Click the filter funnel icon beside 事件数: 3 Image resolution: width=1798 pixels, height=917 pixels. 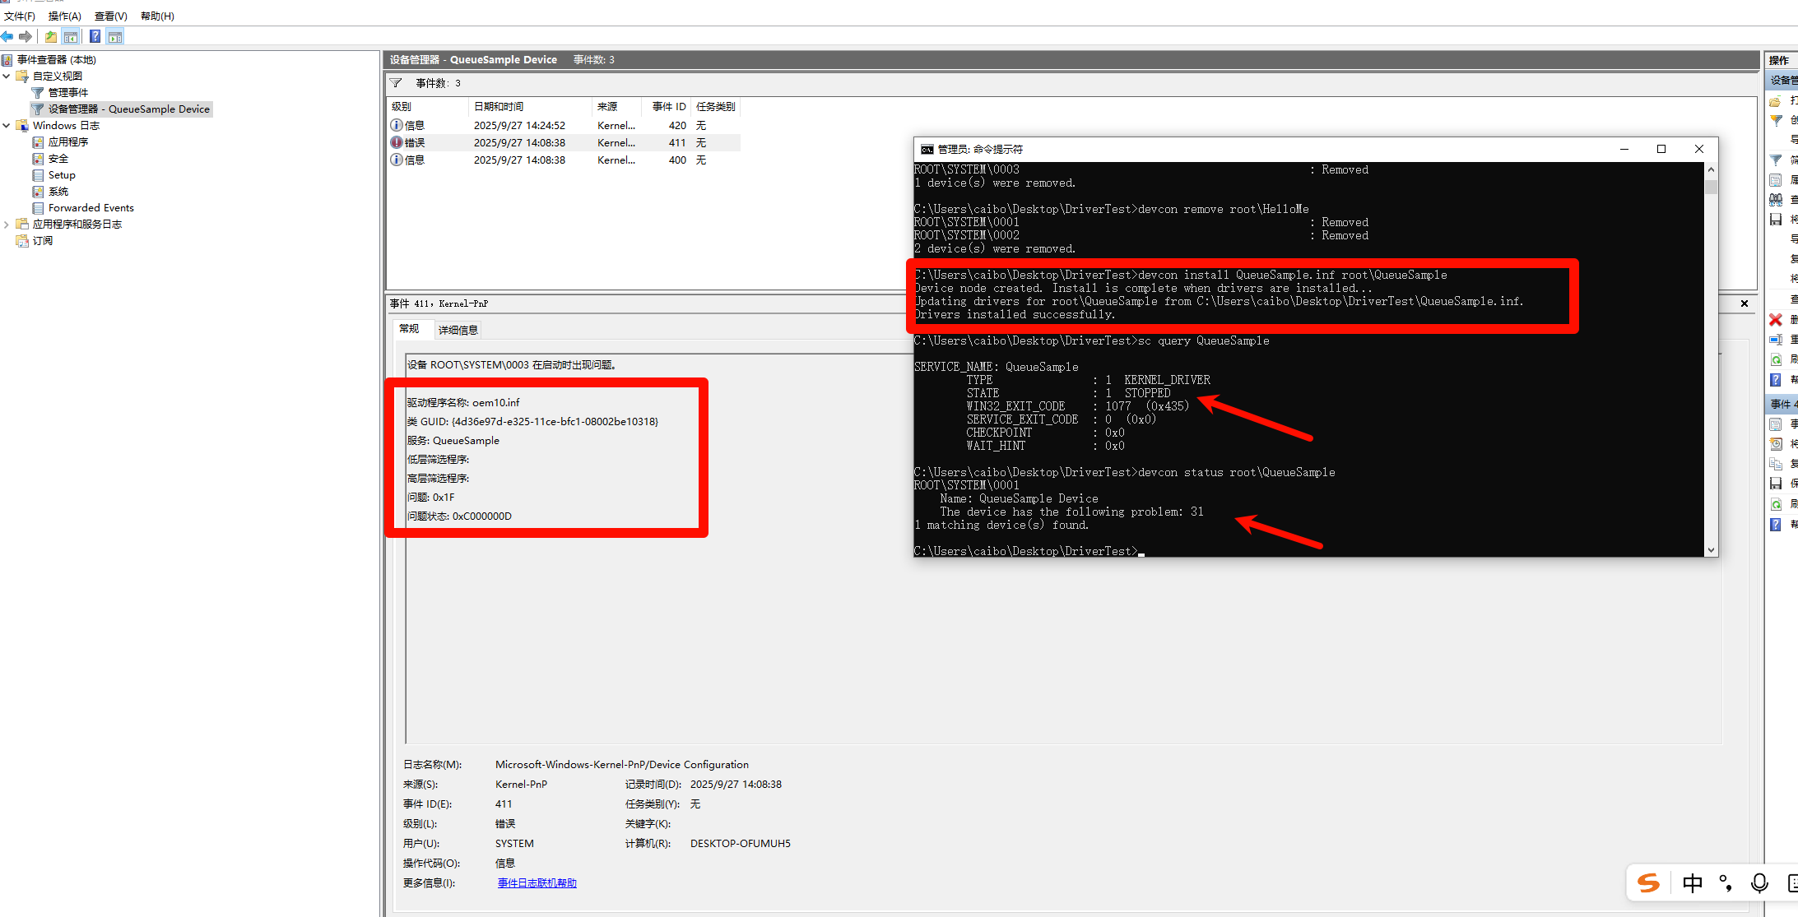pos(396,83)
